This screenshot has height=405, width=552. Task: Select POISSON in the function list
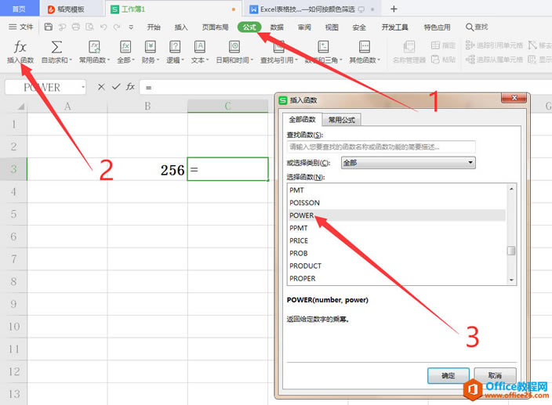tap(397, 203)
